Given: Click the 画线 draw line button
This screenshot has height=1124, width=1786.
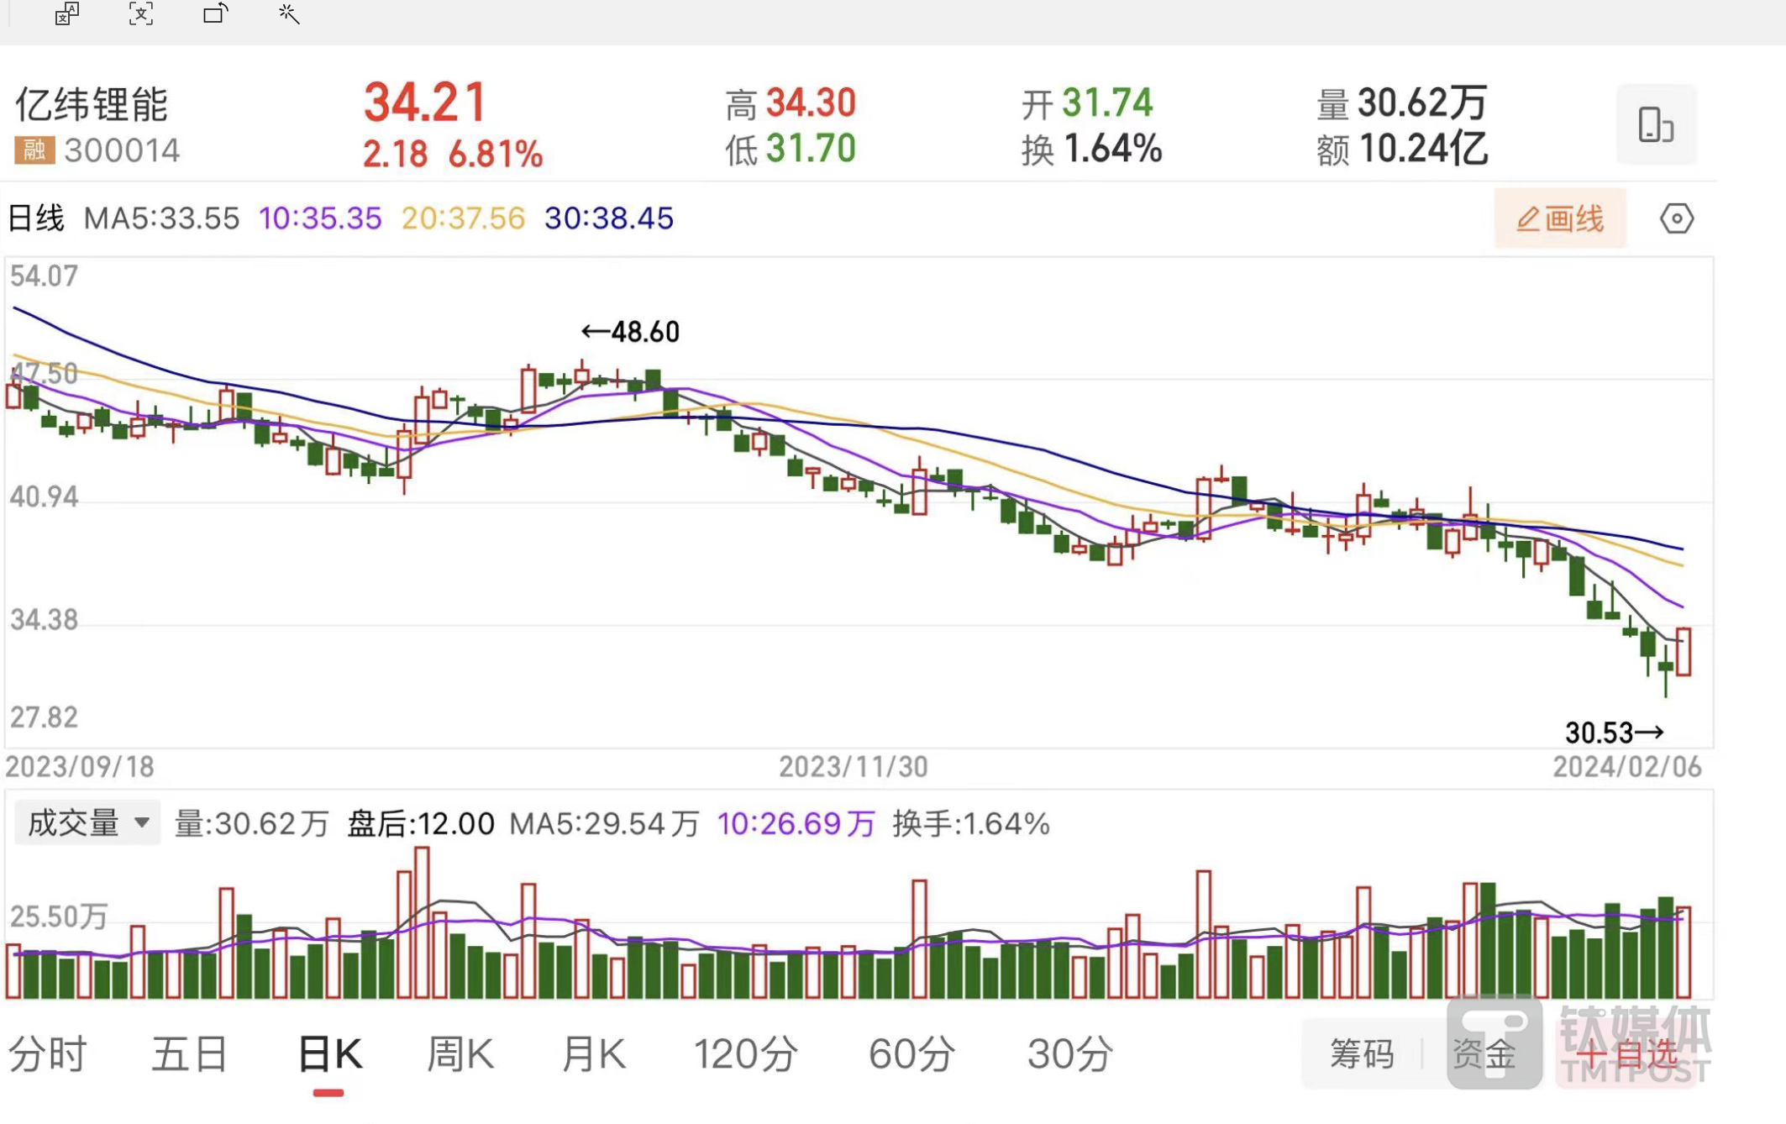Looking at the screenshot, I should (1559, 218).
